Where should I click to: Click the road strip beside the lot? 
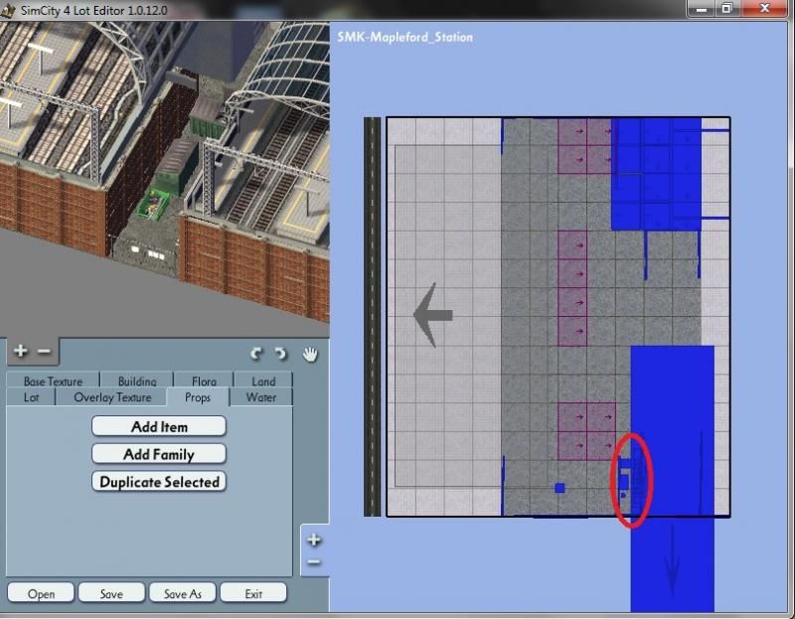[x=372, y=317]
